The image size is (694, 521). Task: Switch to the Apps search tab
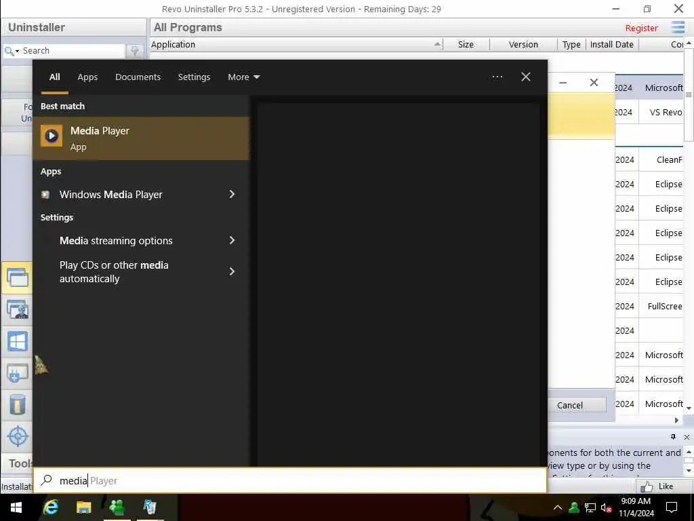coord(87,77)
